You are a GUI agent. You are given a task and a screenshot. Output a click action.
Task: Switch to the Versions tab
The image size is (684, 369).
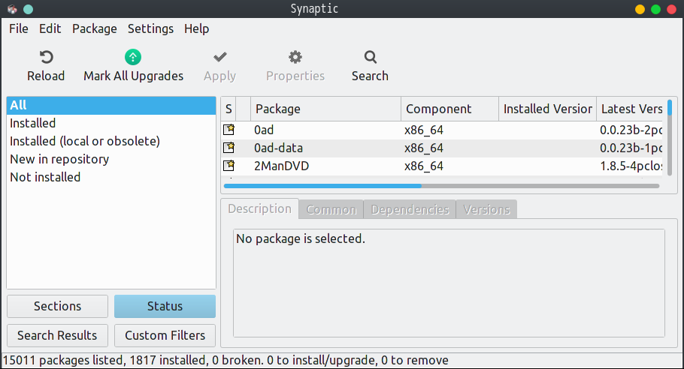[486, 209]
